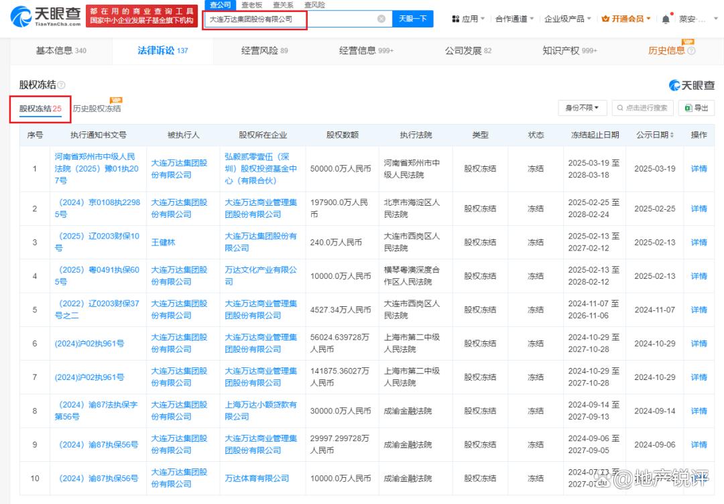Open 详情 for row 8 dated 2024-09-14
724x504 pixels.
(699, 411)
